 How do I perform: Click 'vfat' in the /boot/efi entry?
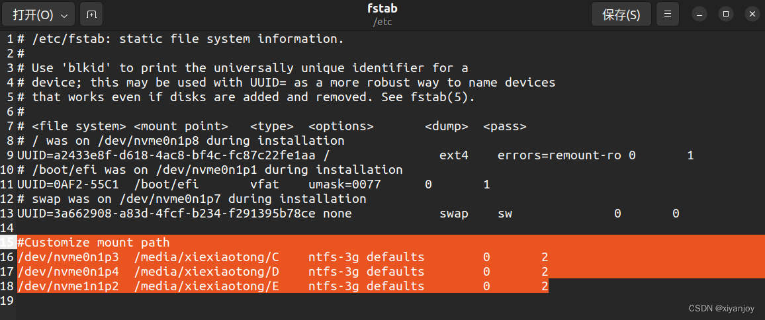tap(265, 184)
